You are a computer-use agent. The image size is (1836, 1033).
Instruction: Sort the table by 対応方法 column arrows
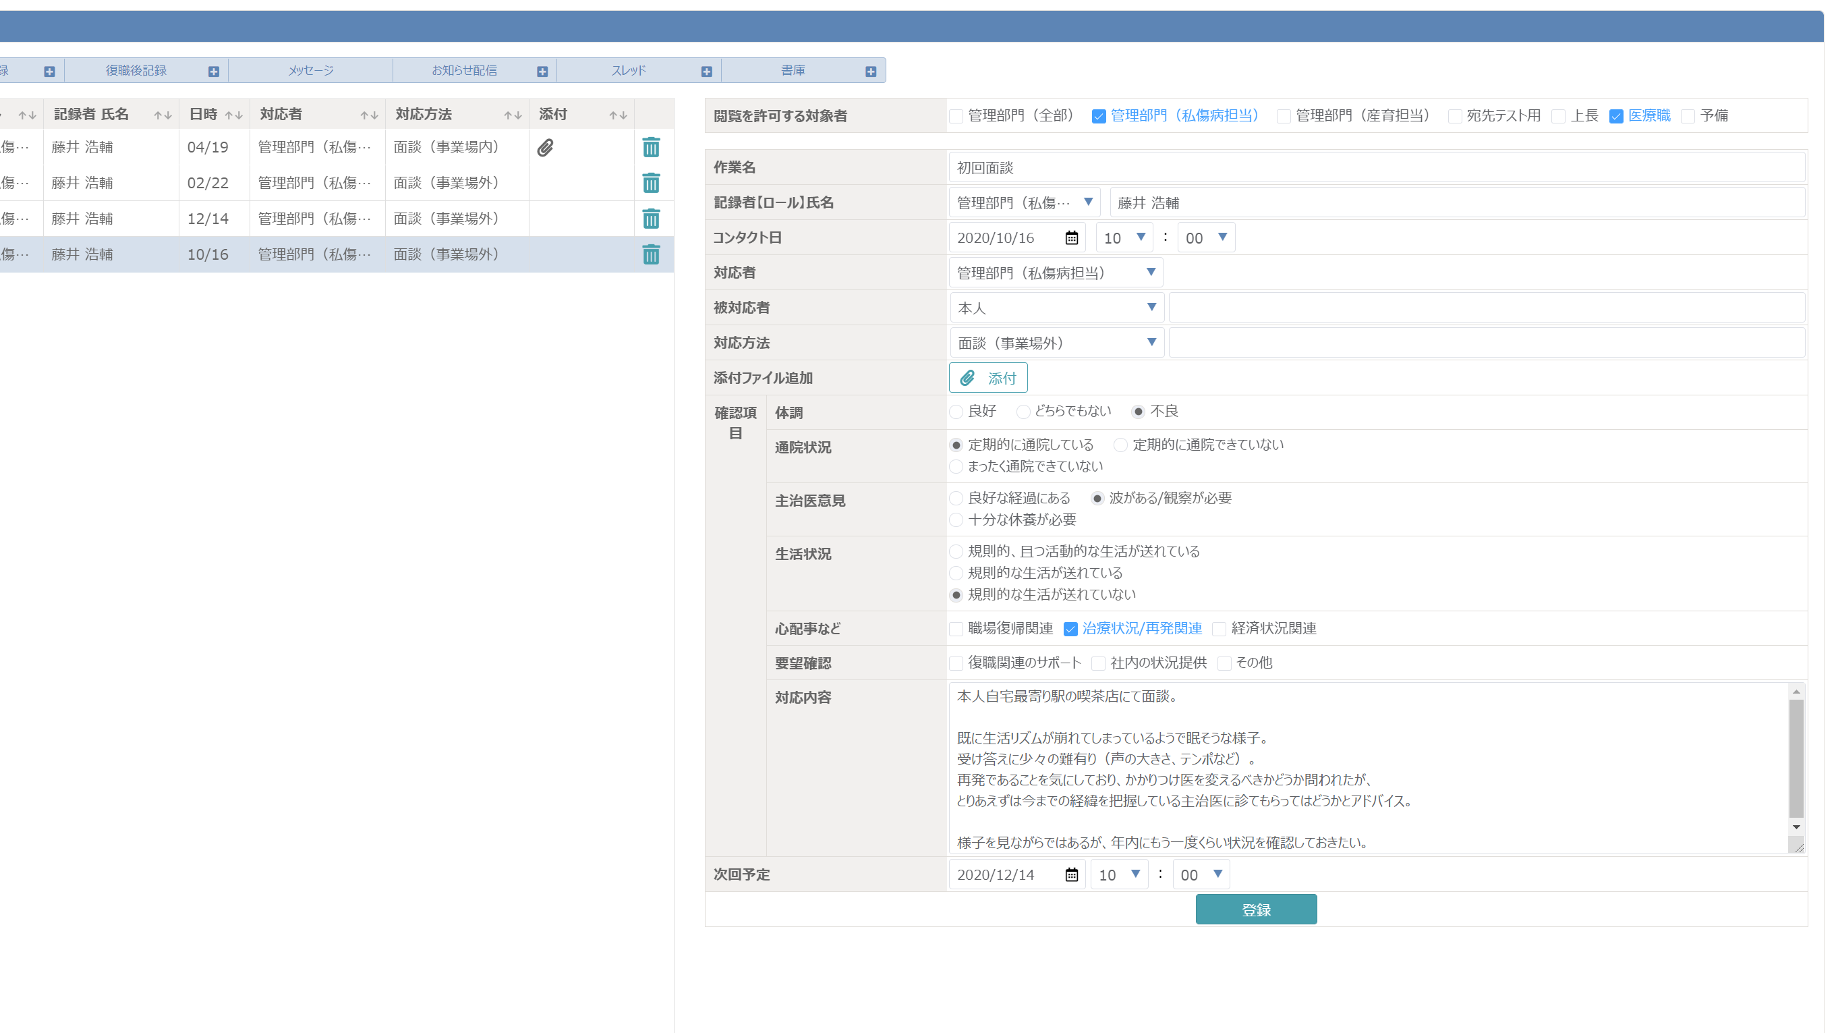pyautogui.click(x=513, y=115)
